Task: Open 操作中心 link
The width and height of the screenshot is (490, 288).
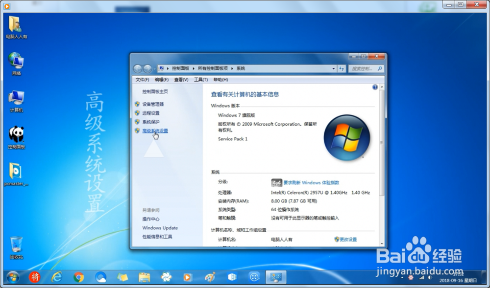Action: click(x=151, y=219)
